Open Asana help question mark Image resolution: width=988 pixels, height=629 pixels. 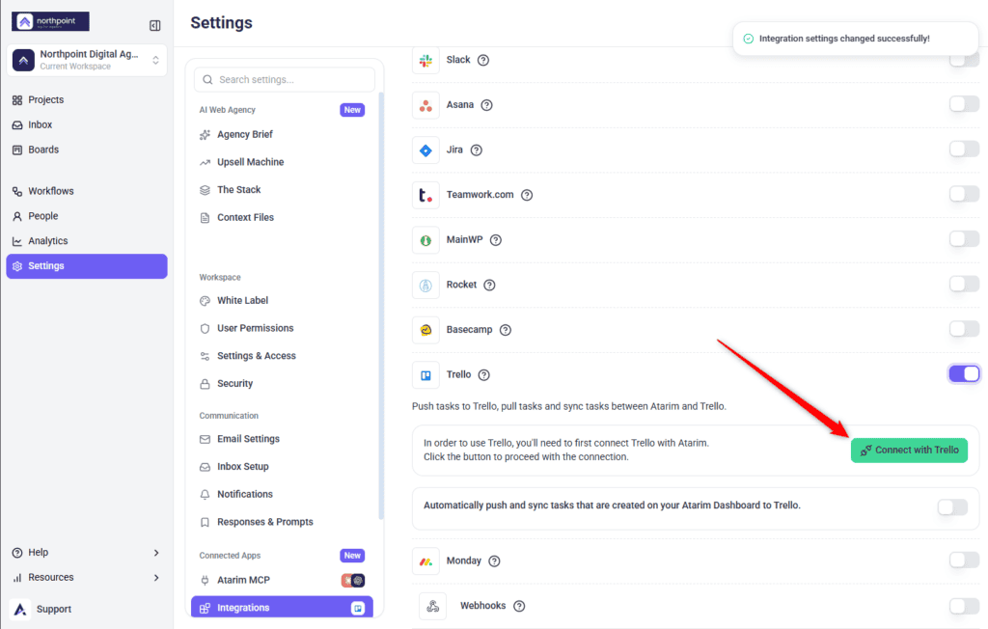point(486,105)
